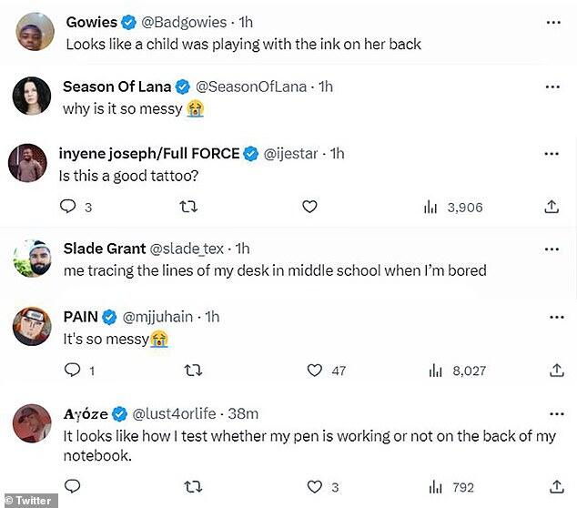This screenshot has height=508, width=577.
Task: Like PAIN's tweet with 47 likes
Action: tap(315, 371)
